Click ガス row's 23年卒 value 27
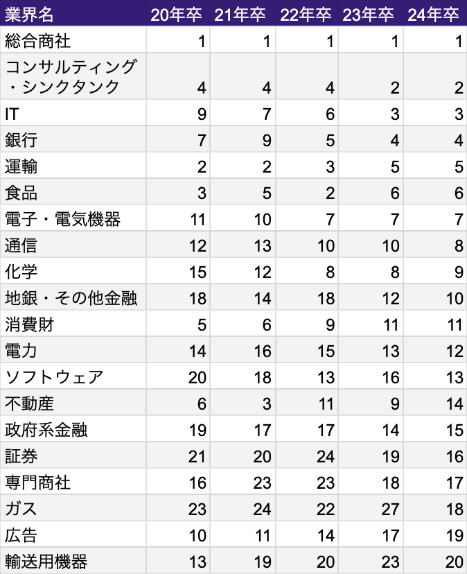The image size is (467, 574). click(390, 510)
